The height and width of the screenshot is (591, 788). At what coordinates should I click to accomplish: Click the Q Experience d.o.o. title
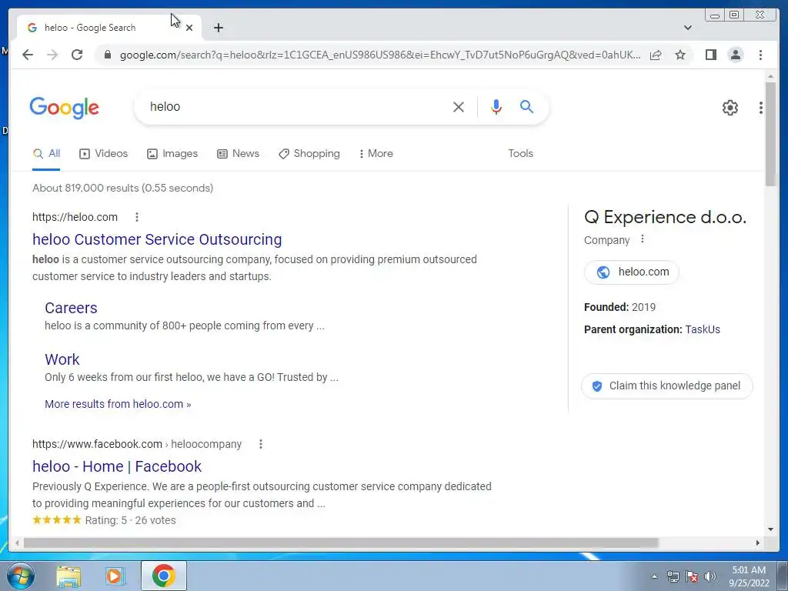665,217
